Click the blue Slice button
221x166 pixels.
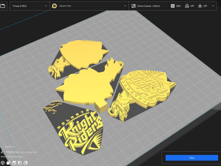coord(192,158)
